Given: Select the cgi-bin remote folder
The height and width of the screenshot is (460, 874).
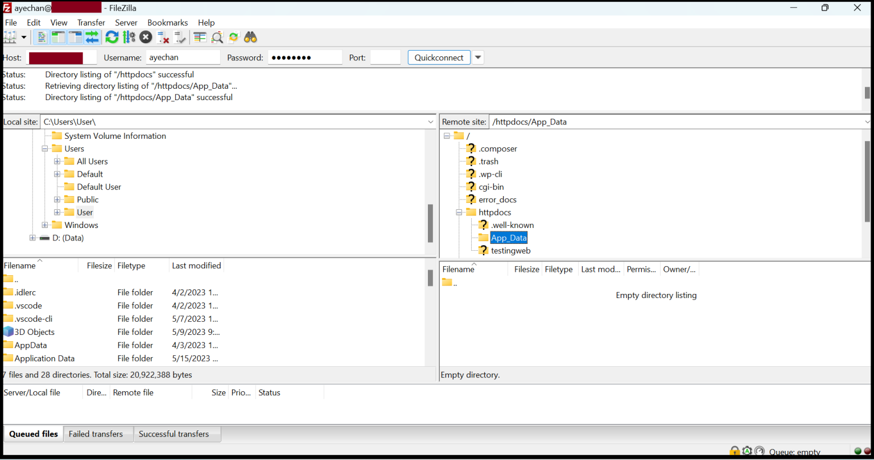Looking at the screenshot, I should click(491, 187).
